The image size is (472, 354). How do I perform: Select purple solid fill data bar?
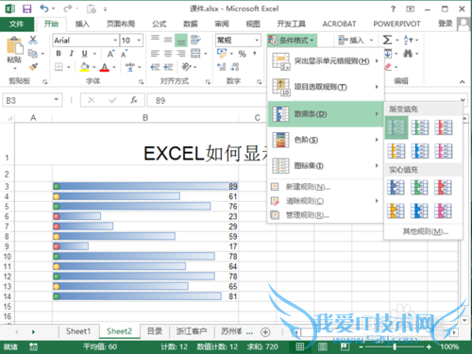tap(443, 211)
